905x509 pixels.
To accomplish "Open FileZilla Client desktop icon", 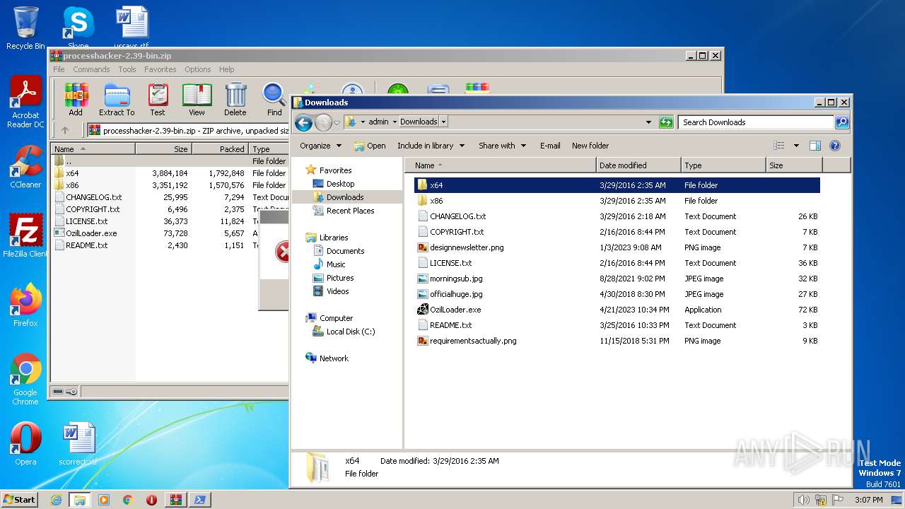I will click(x=25, y=235).
